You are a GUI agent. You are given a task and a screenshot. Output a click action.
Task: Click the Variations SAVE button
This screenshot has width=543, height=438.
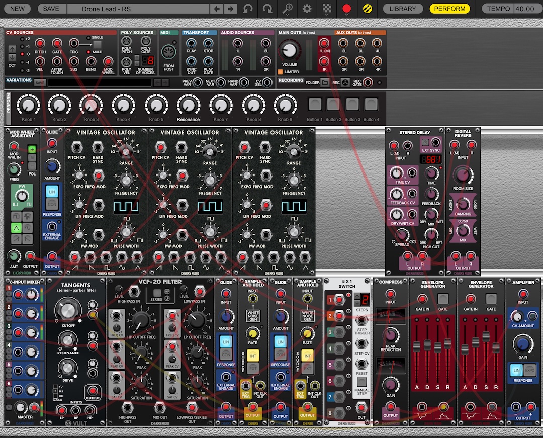40,83
